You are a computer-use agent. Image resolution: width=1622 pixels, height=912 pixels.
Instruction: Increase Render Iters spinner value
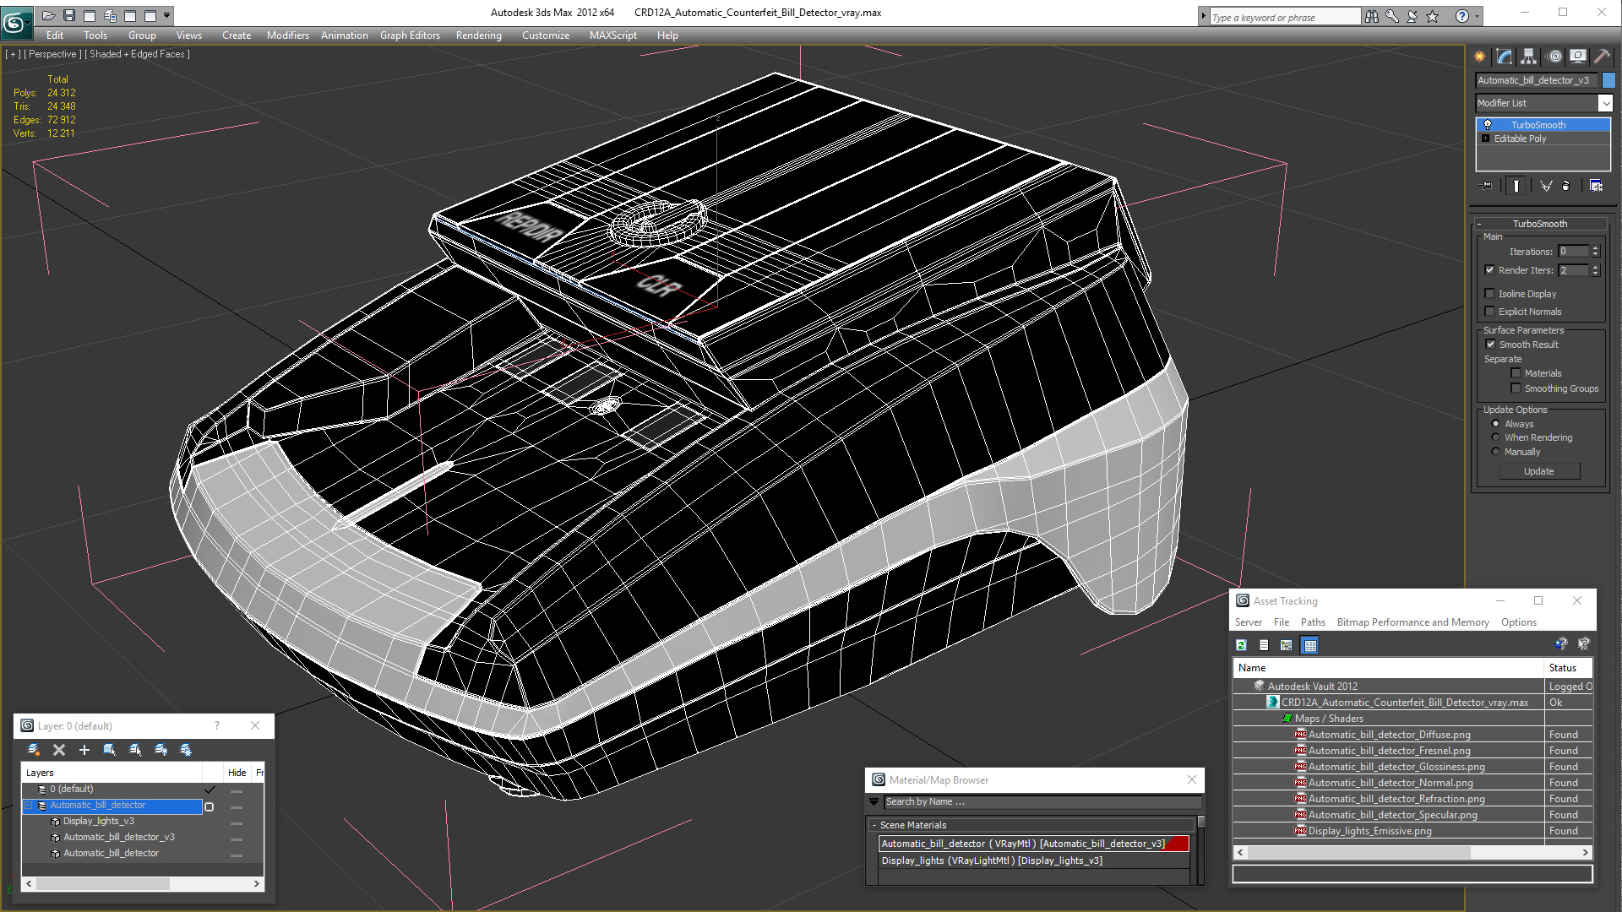tap(1596, 267)
